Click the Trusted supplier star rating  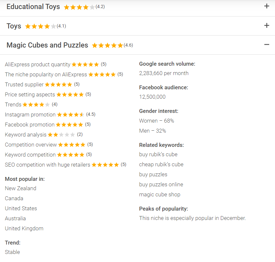58,84
